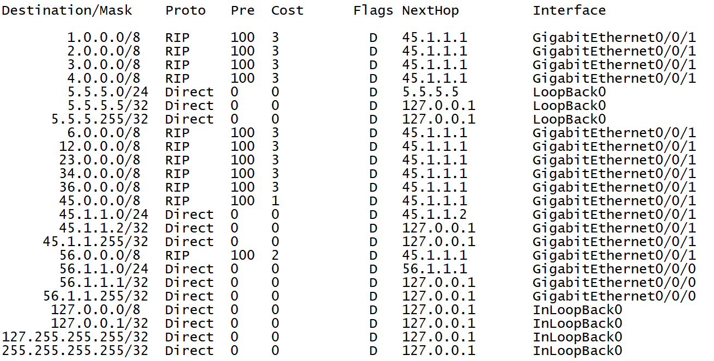Image resolution: width=714 pixels, height=361 pixels.
Task: Select the 36.0.0.0/8 destination
Action: tap(100, 187)
